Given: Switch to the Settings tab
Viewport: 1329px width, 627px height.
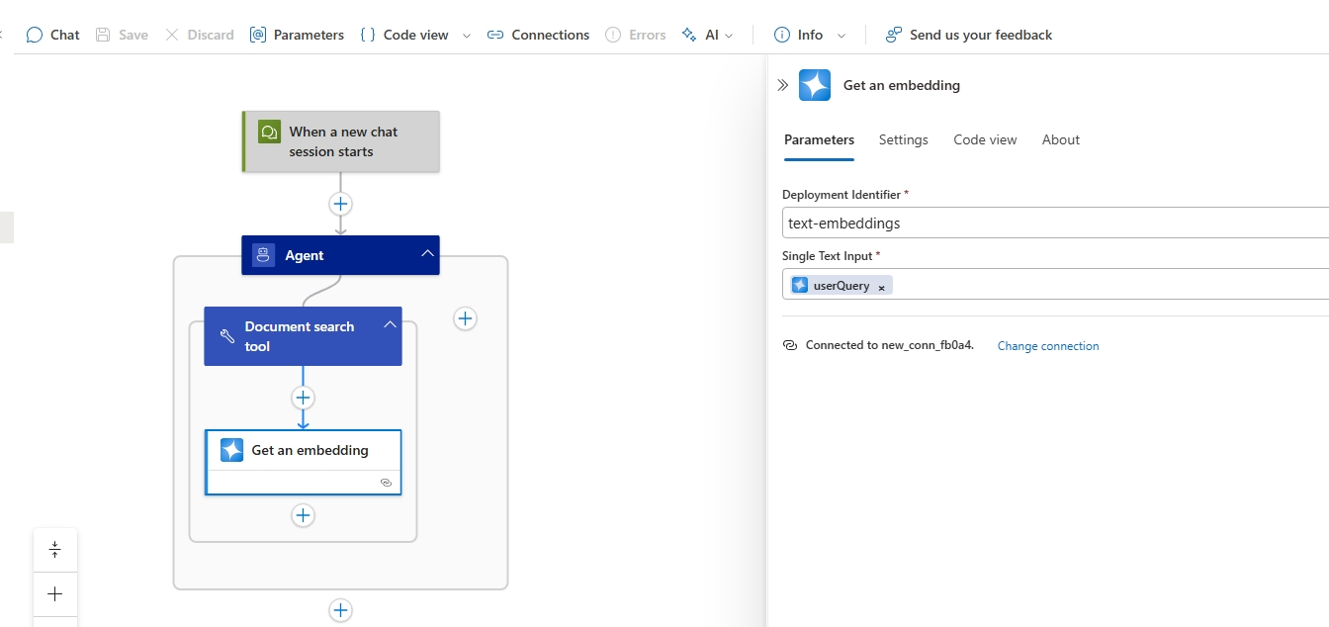Looking at the screenshot, I should tap(903, 139).
